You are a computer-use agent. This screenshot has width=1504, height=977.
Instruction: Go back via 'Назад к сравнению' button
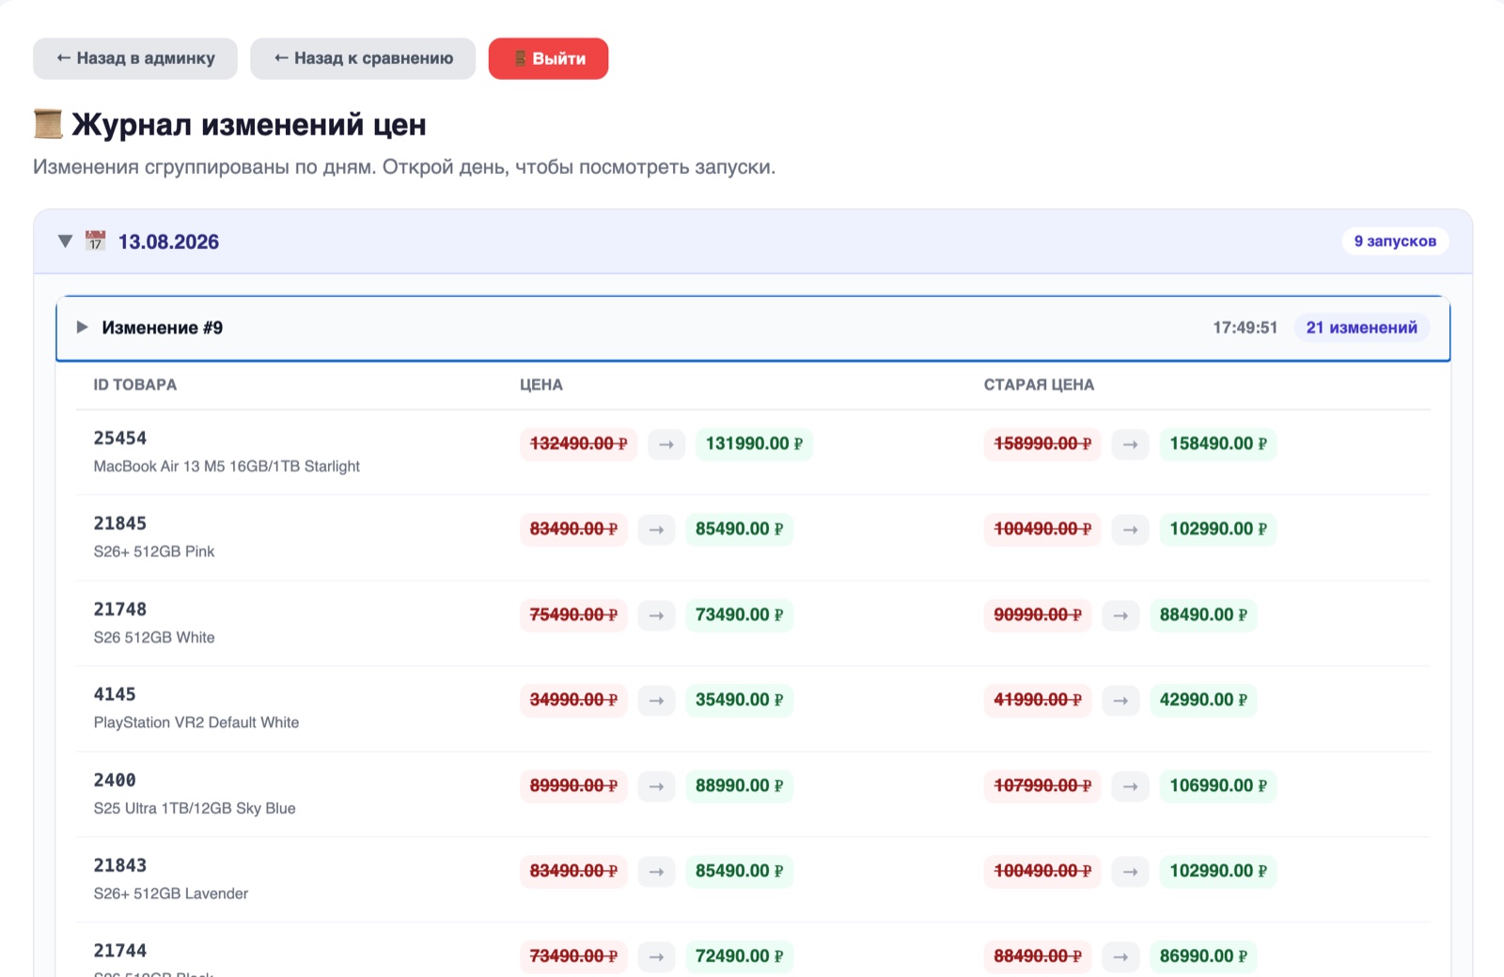(363, 58)
